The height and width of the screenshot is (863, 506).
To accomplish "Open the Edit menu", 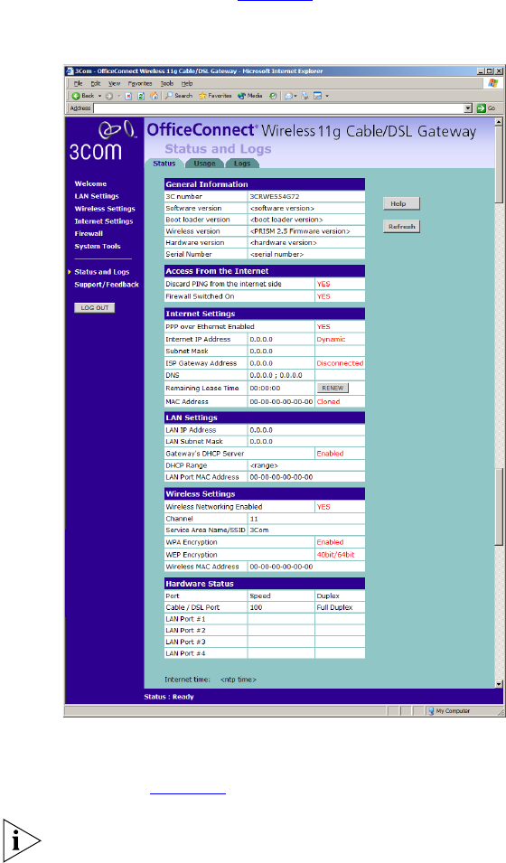I will tap(96, 84).
